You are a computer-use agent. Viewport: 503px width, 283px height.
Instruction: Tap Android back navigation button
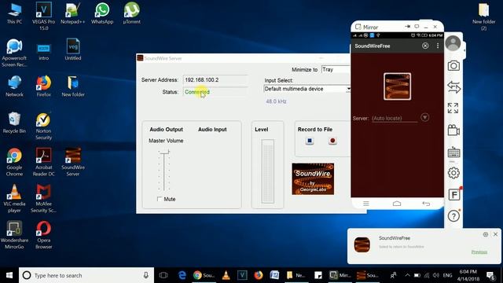click(x=426, y=204)
